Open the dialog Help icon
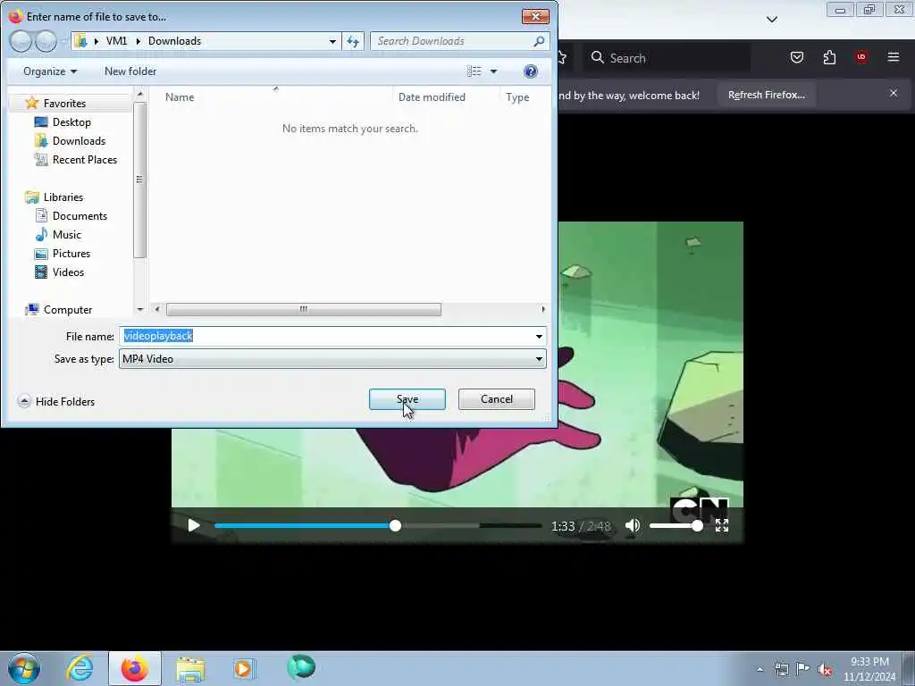Image resolution: width=915 pixels, height=686 pixels. (x=530, y=71)
